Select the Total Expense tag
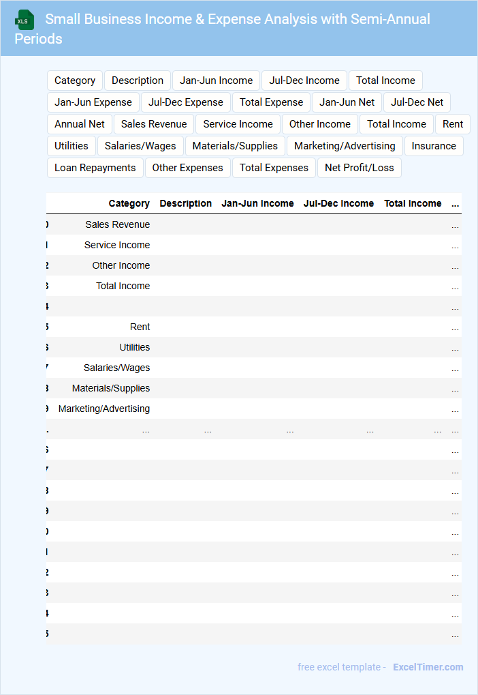 pyautogui.click(x=271, y=102)
